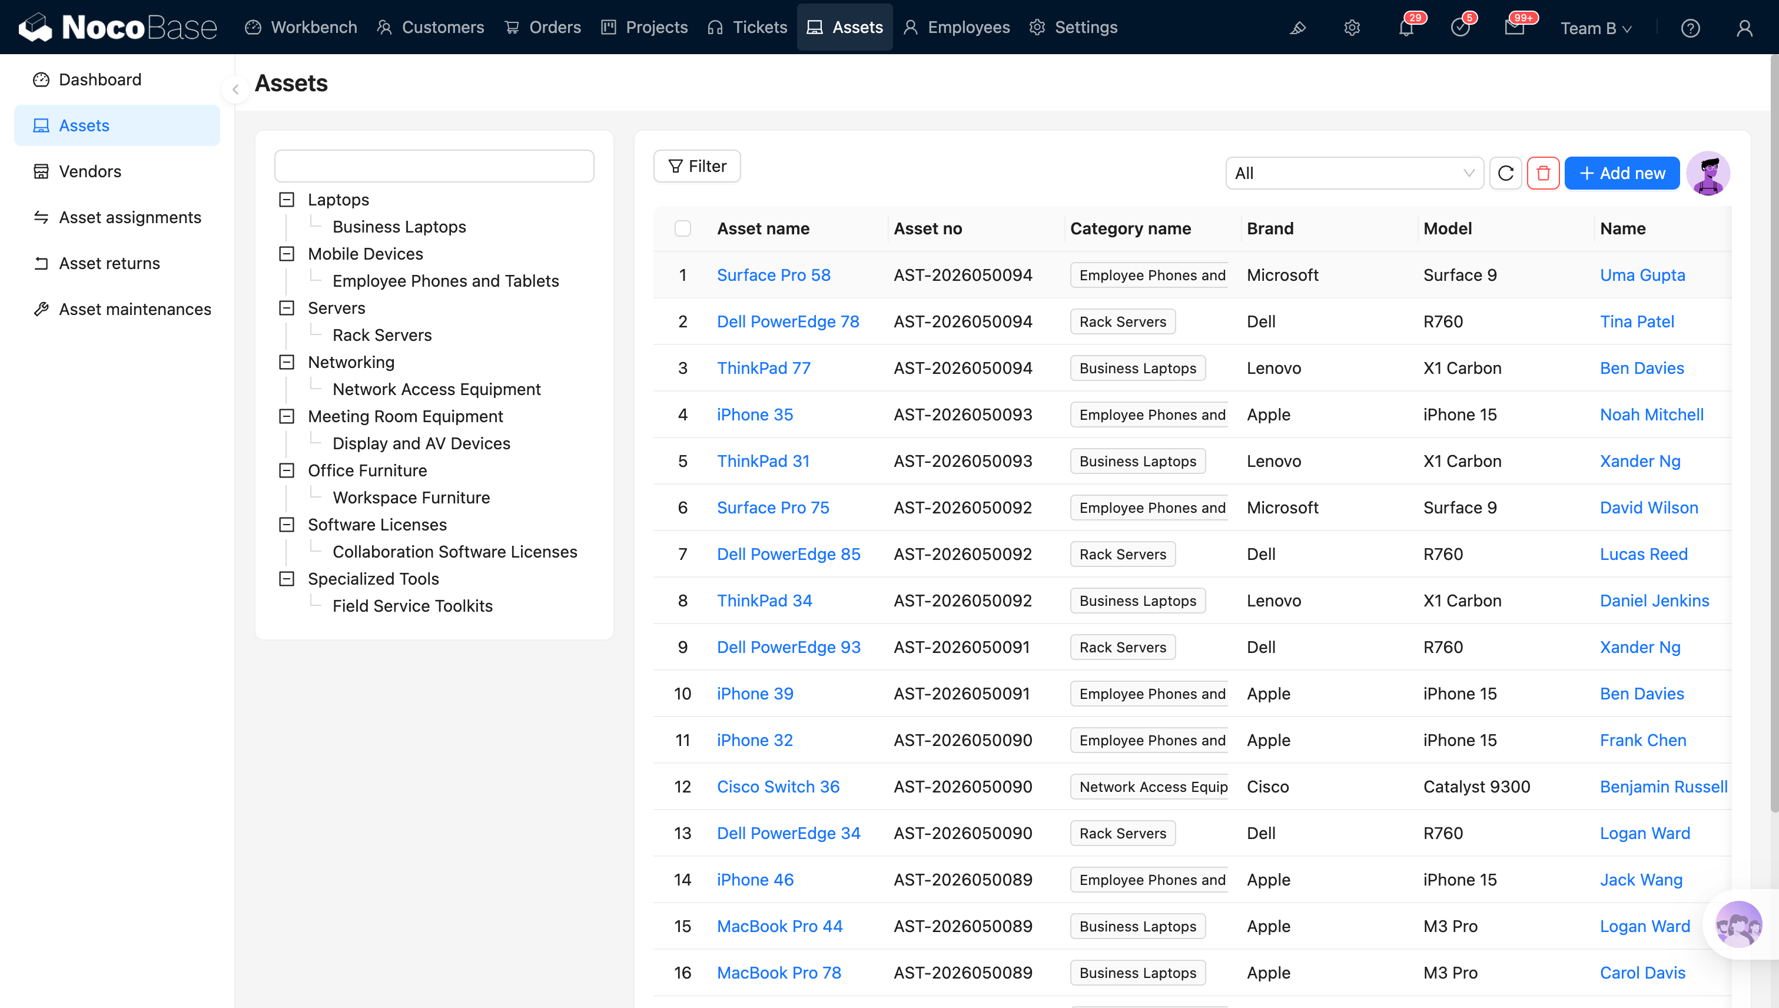Screen dimensions: 1779x1008
Task: Click the purple avatar beside Add new
Action: pyautogui.click(x=1708, y=173)
